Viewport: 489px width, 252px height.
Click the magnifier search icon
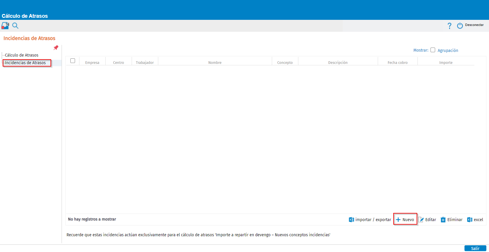15,26
